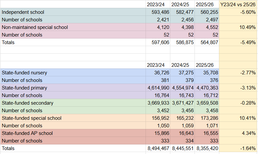The image size is (258, 154).
Task: Click the 3,452 cell
Action: [x=158, y=111]
